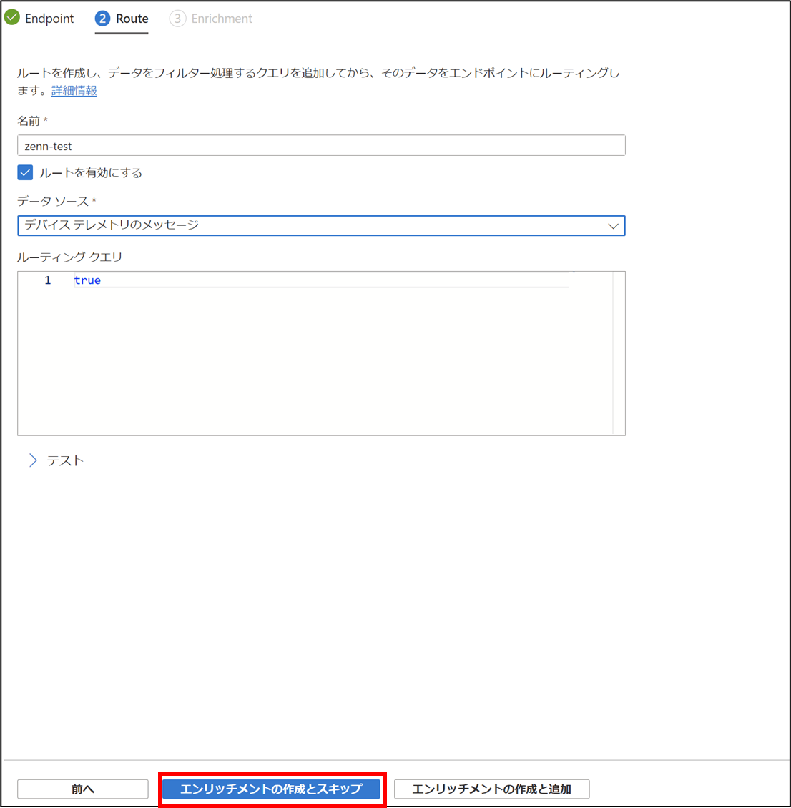Click the query editor vertical scrollbar
This screenshot has height=808, width=791.
619,353
